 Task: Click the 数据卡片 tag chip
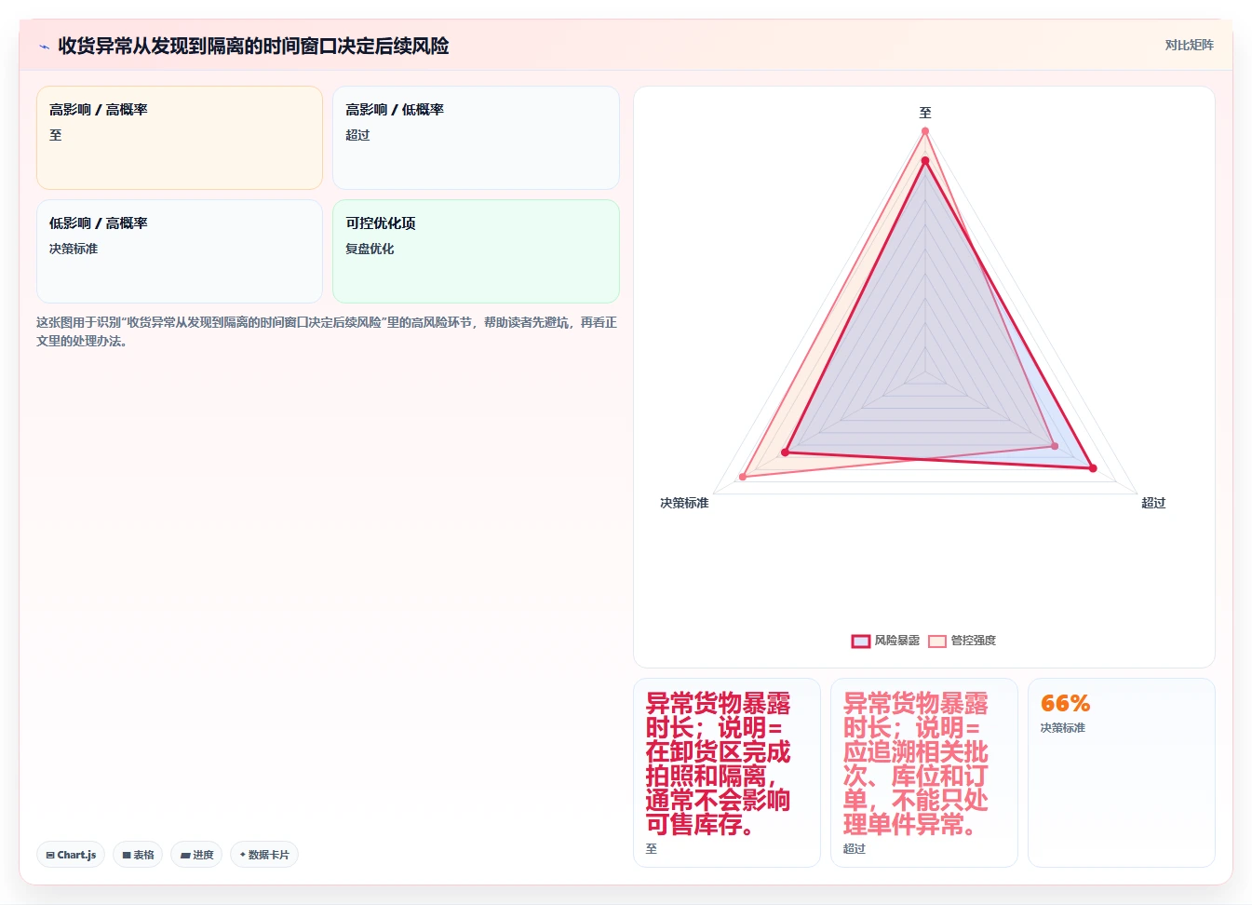(x=264, y=855)
